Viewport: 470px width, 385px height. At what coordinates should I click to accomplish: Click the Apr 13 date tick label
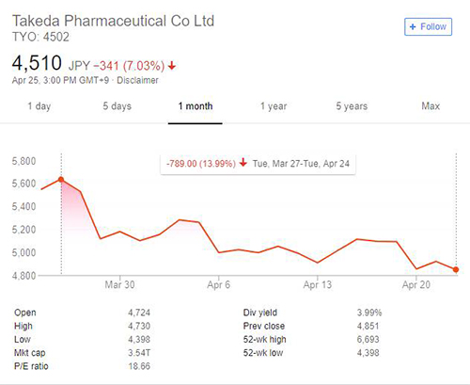point(317,284)
